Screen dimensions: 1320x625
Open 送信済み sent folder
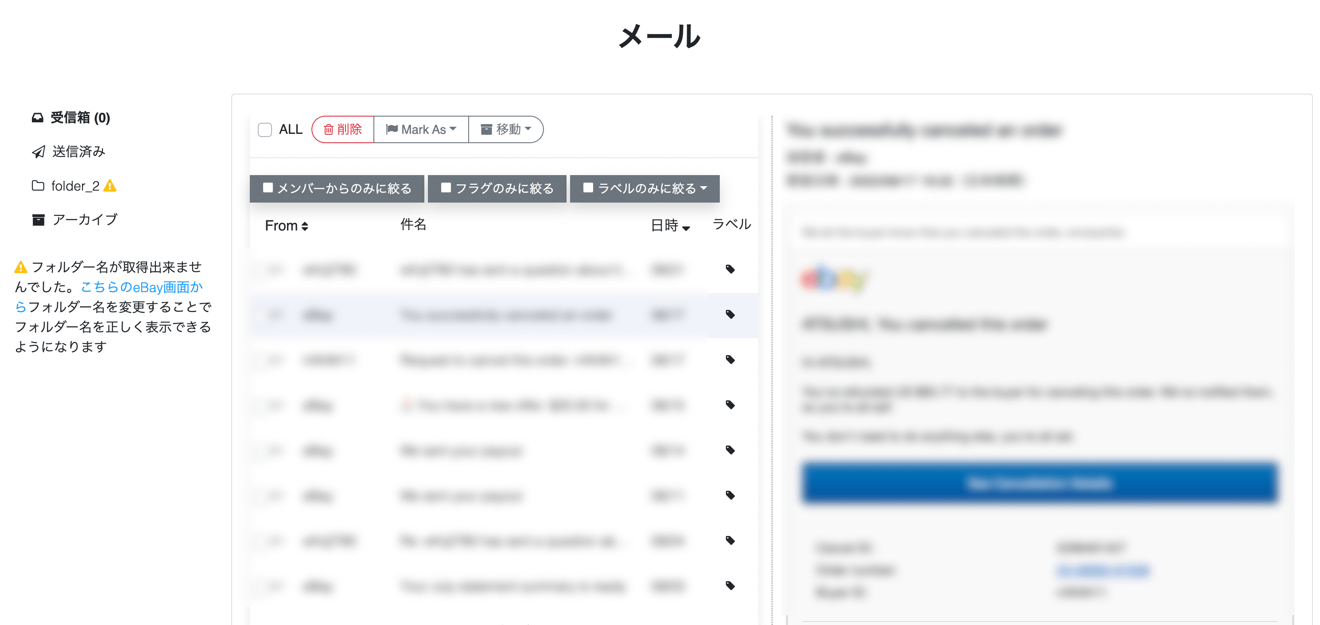click(x=78, y=152)
